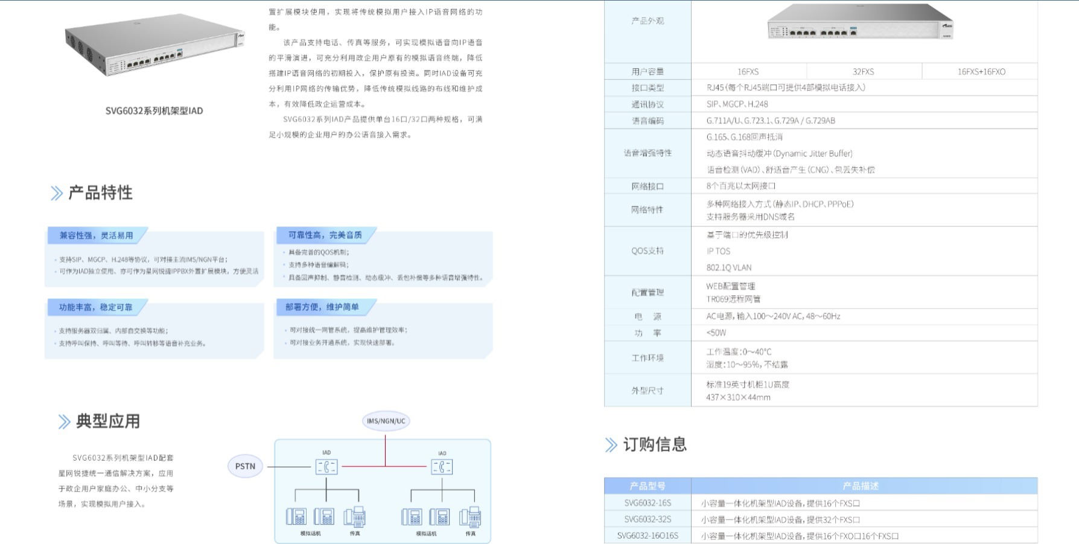The width and height of the screenshot is (1079, 544).
Task: Click the PSTN cloud icon in the diagram
Action: pyautogui.click(x=245, y=466)
